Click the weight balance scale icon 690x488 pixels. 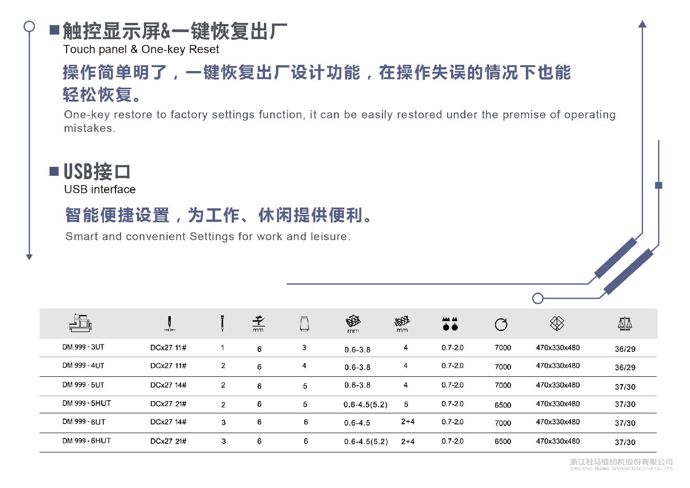pyautogui.click(x=625, y=323)
